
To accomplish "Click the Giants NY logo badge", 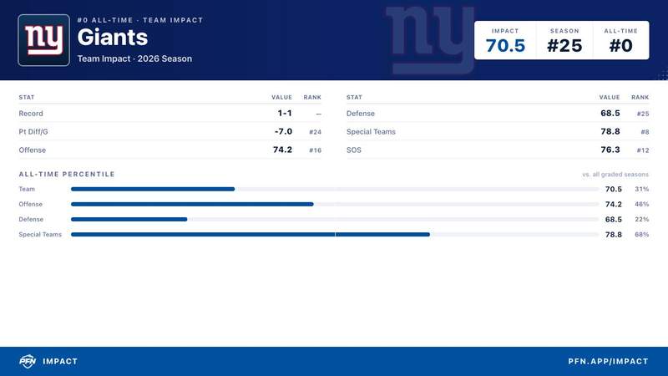I will point(44,40).
